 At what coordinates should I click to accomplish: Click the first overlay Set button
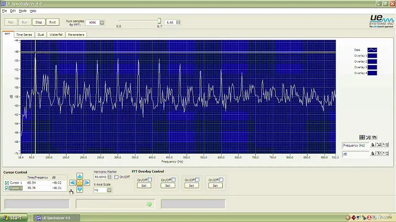tap(144, 185)
